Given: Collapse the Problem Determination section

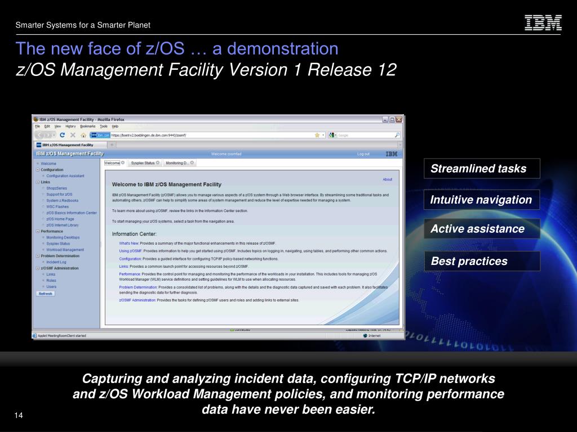Looking at the screenshot, I should tap(38, 256).
